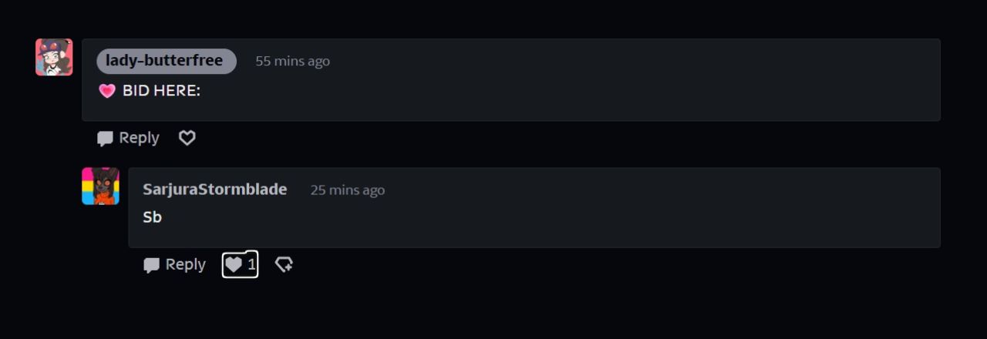Image resolution: width=987 pixels, height=339 pixels.
Task: Click the filled heart icon on SarjuraStormblade's comment
Action: tap(233, 265)
